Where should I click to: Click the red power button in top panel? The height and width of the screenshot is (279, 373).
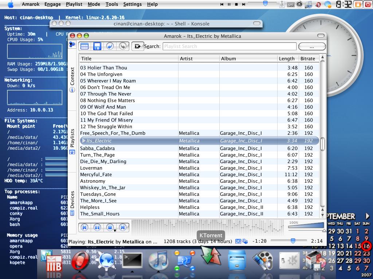(367, 4)
